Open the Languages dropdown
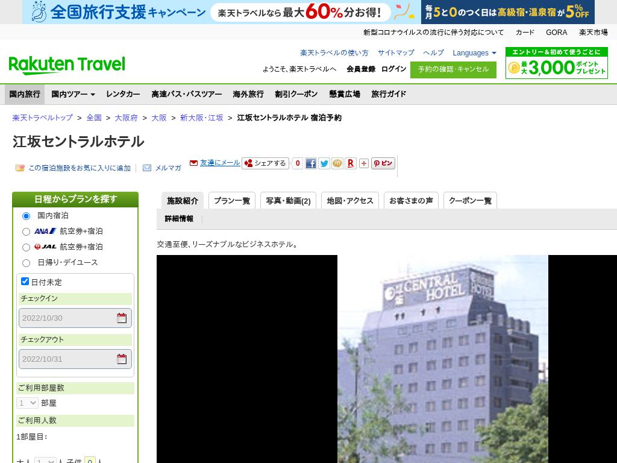The width and height of the screenshot is (617, 463). [x=475, y=53]
